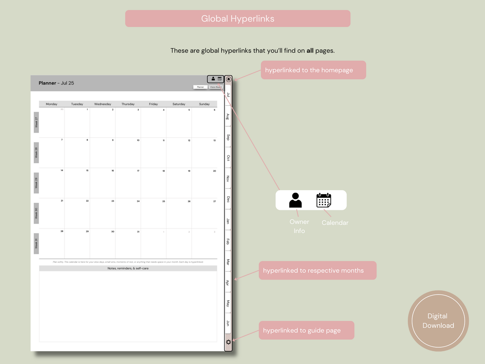Open the Week 31 side tab
Viewport: 485px width, 364px height.
tap(36, 243)
